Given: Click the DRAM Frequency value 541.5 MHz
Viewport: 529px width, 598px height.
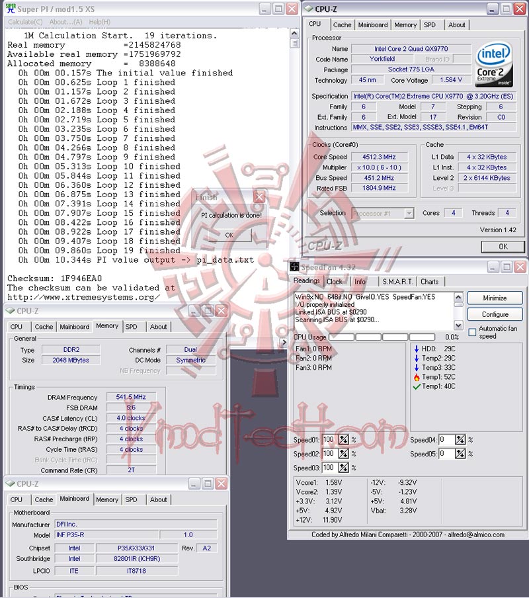Looking at the screenshot, I should (131, 397).
